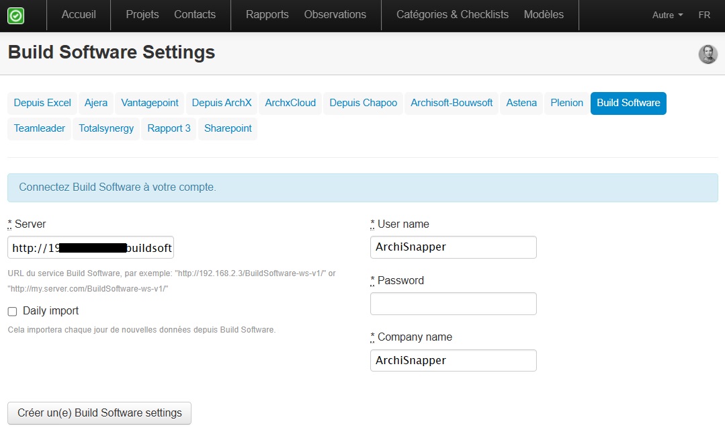Navigate to Accueil home link
The width and height of the screenshot is (725, 432).
tap(79, 15)
